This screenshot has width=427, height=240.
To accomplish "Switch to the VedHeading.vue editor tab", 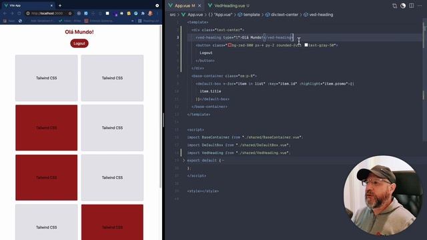I will click(229, 5).
